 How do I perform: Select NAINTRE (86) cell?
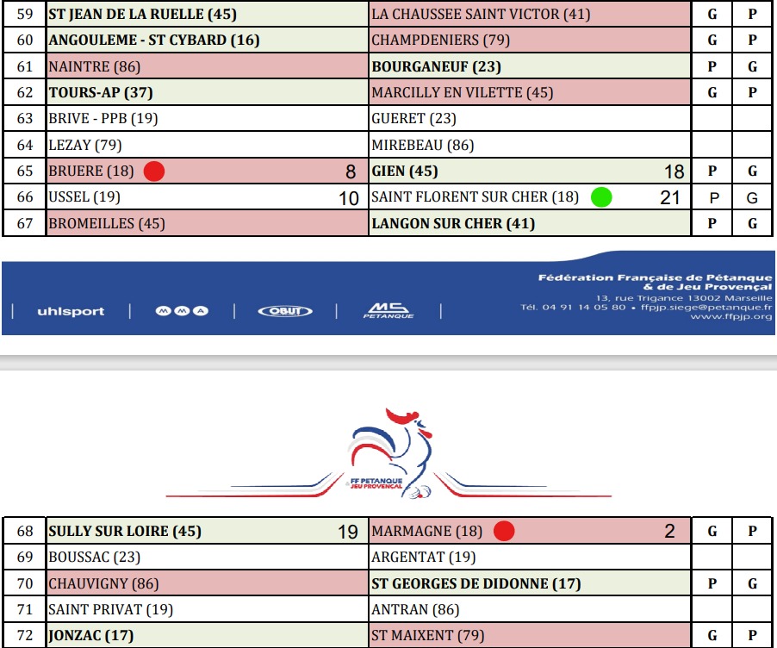(x=207, y=66)
